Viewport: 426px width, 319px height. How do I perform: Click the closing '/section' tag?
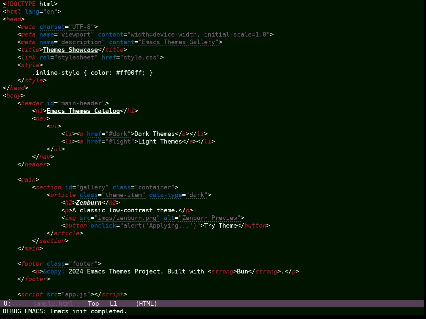coord(50,241)
